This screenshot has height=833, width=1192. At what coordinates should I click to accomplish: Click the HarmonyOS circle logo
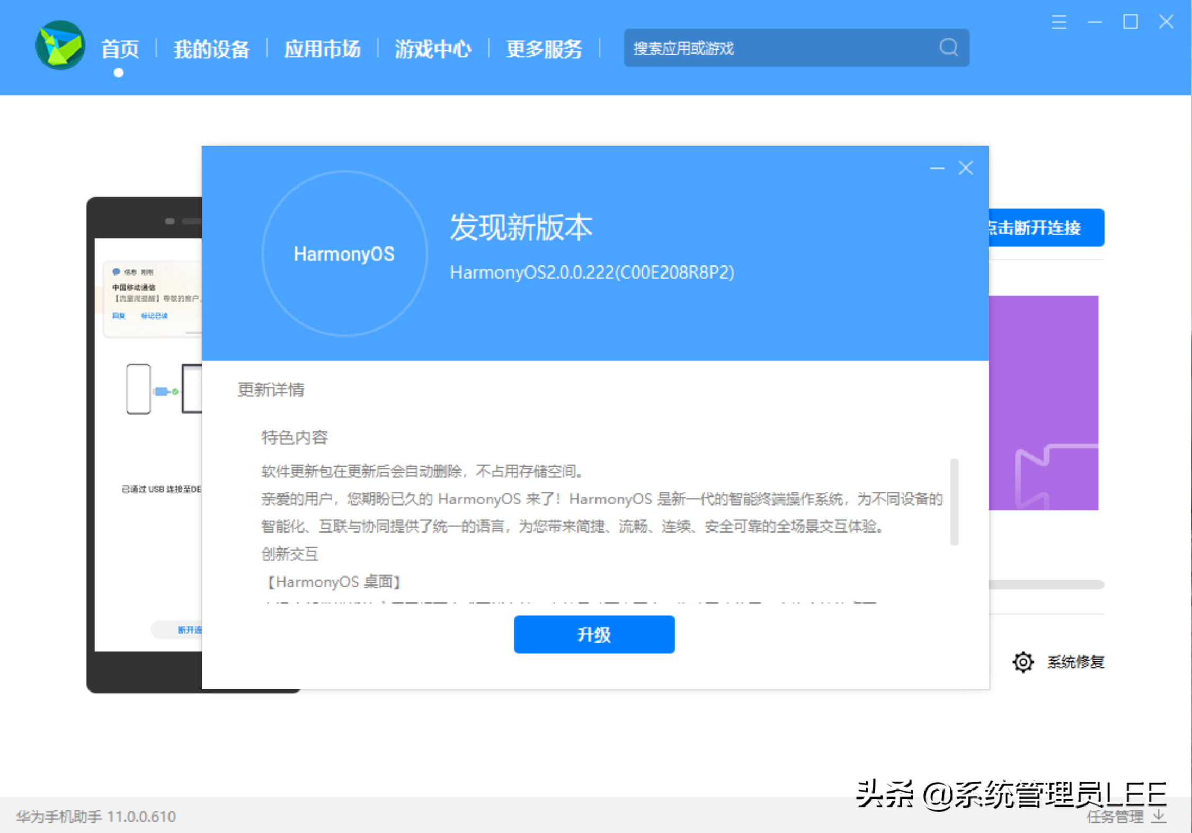(344, 253)
